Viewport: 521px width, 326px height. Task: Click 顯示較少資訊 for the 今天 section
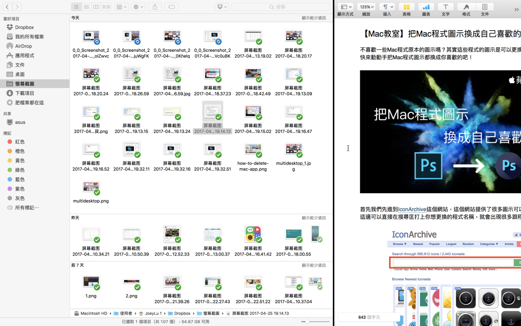click(x=313, y=18)
